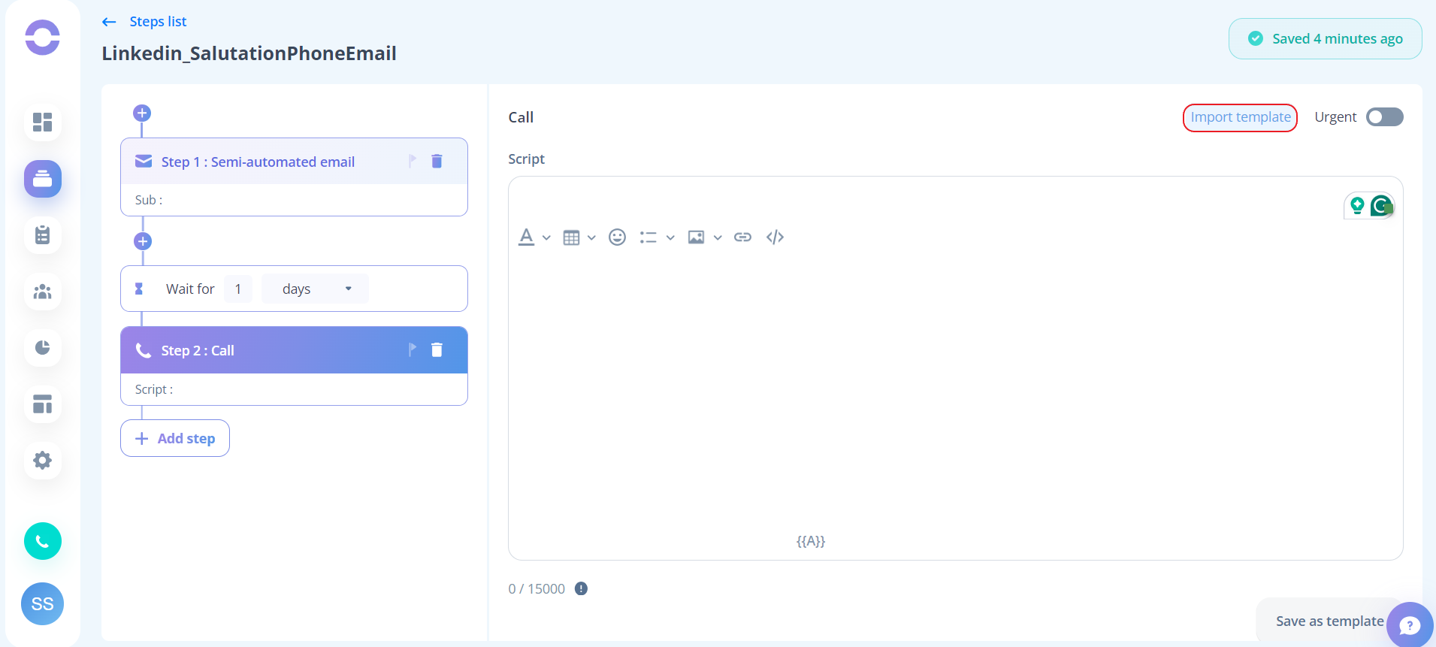Click the Import template button
Viewport: 1436px width, 647px height.
(x=1240, y=117)
